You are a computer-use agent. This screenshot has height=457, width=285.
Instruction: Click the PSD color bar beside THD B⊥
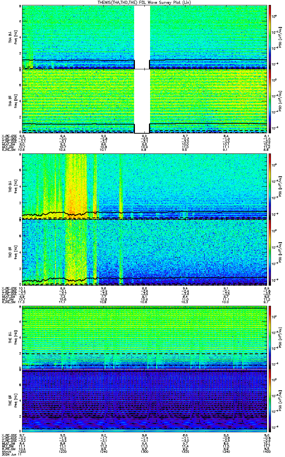coord(270,186)
